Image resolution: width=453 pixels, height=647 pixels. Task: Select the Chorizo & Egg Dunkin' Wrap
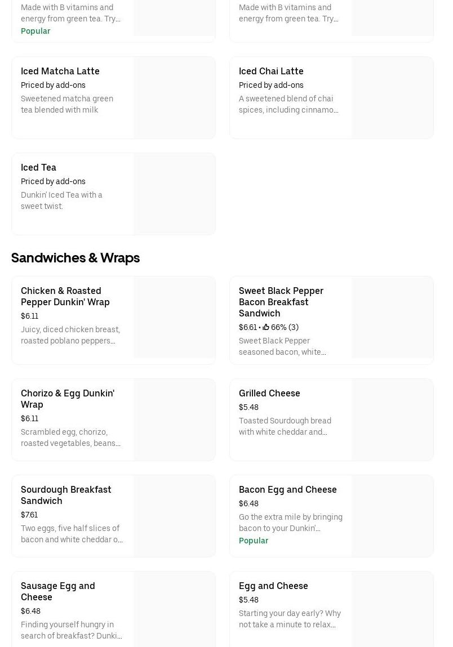tap(68, 399)
